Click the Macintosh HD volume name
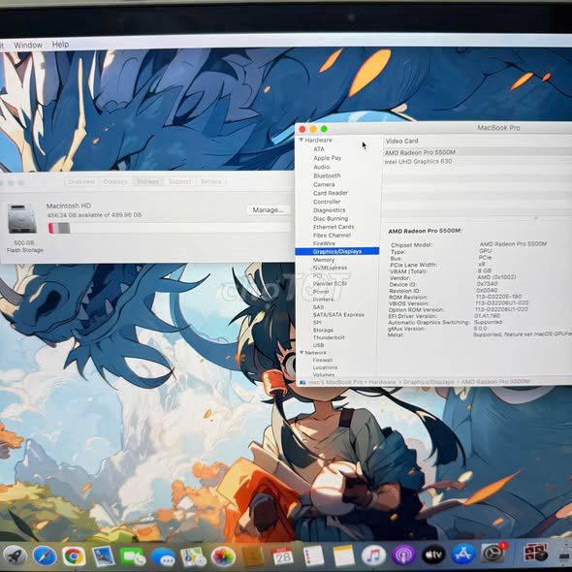The height and width of the screenshot is (572, 572). (69, 206)
